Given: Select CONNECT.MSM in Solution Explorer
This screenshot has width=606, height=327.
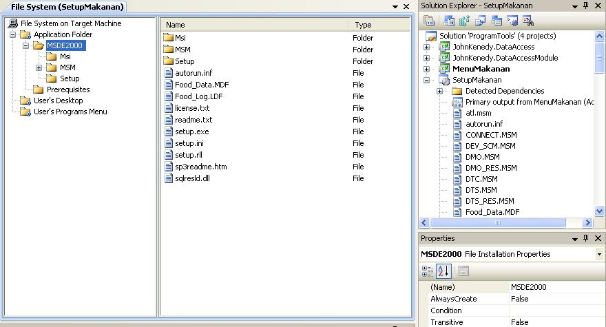Looking at the screenshot, I should pyautogui.click(x=491, y=135).
